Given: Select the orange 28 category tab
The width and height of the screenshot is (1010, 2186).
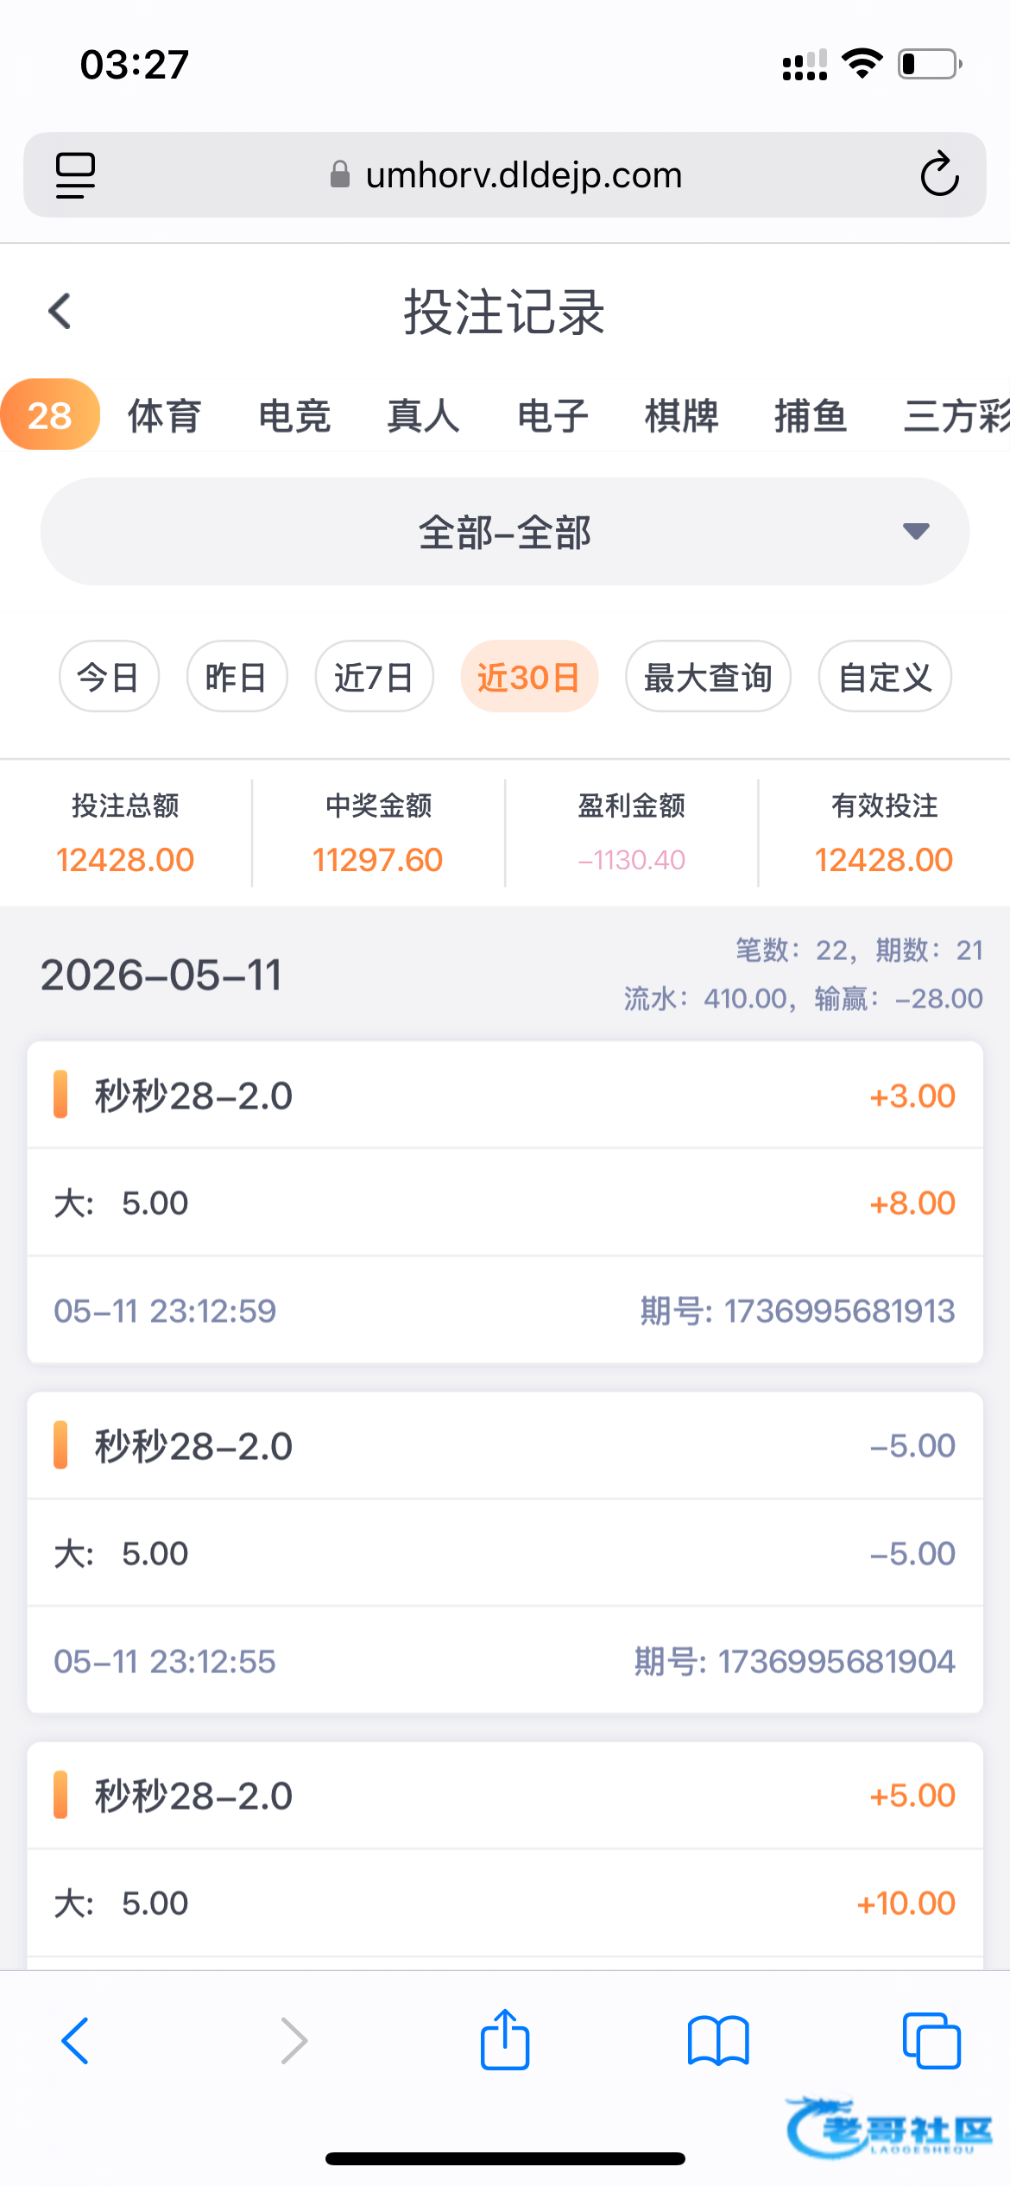Looking at the screenshot, I should pyautogui.click(x=50, y=415).
